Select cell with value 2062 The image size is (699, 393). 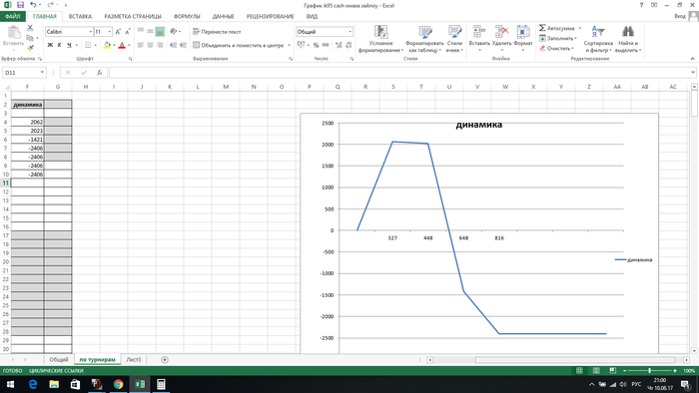28,122
